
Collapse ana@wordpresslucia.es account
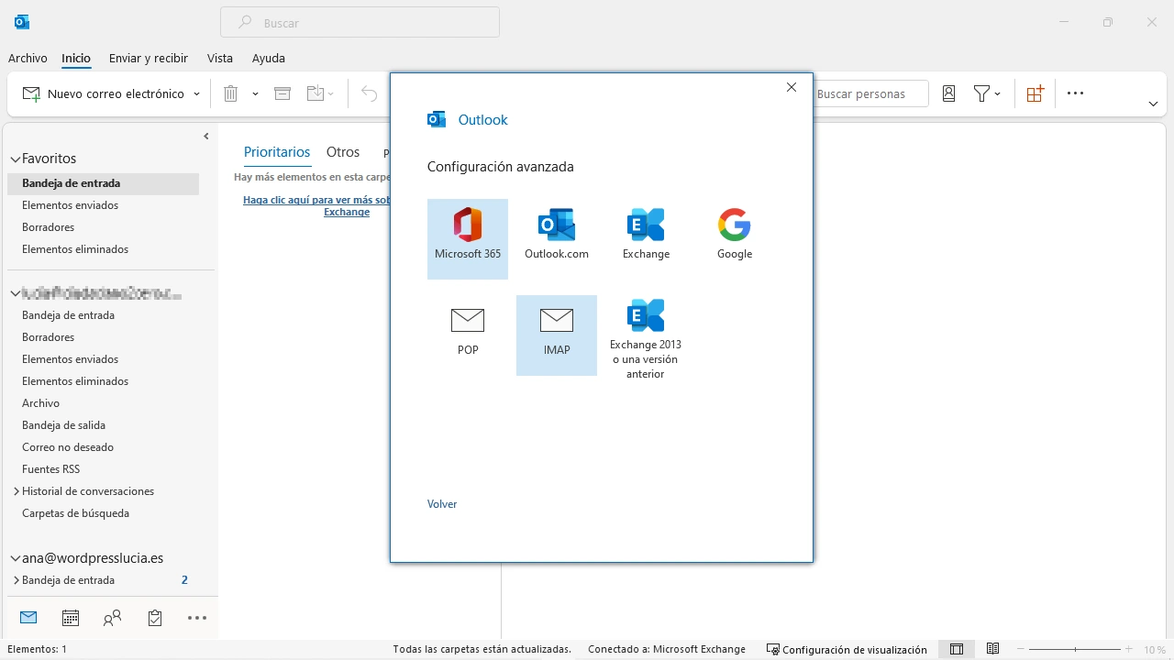point(16,558)
